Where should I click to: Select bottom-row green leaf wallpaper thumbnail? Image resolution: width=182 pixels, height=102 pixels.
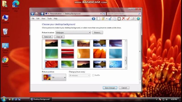tap(68, 64)
